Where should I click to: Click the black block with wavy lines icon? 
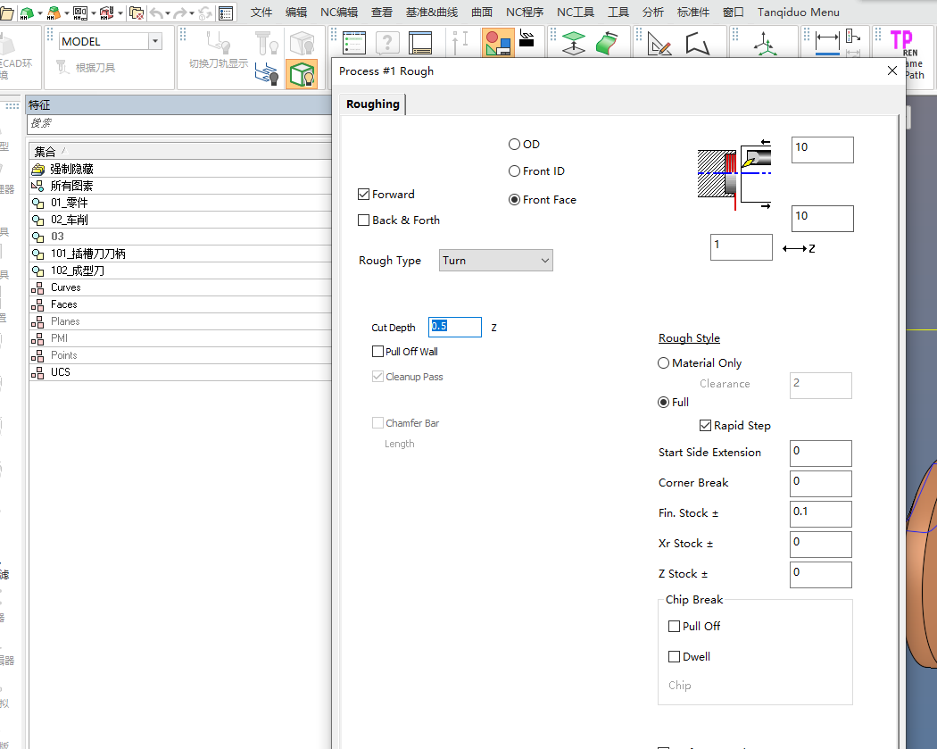pyautogui.click(x=527, y=38)
